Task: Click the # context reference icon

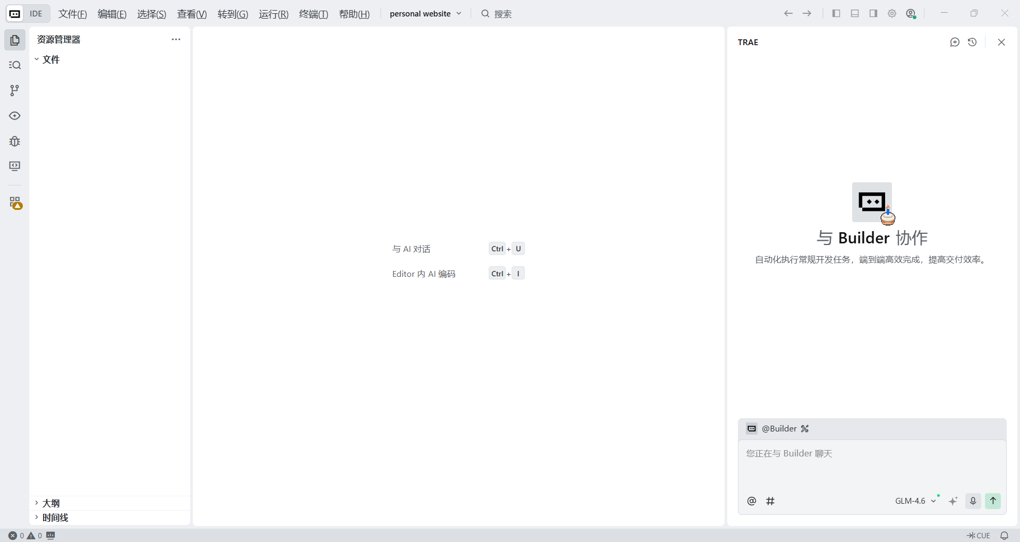Action: click(x=770, y=501)
